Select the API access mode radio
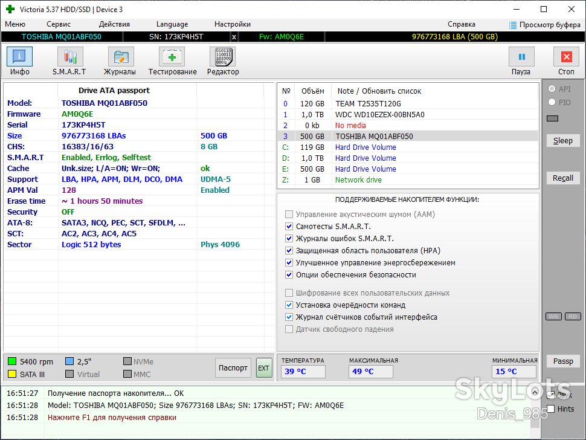This screenshot has height=440, width=586. click(x=552, y=89)
